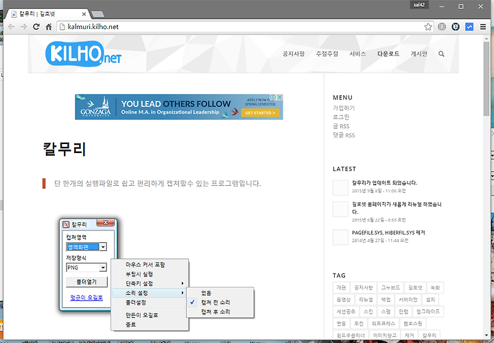Select the 그누보드 tag
The width and height of the screenshot is (494, 343).
coord(390,287)
